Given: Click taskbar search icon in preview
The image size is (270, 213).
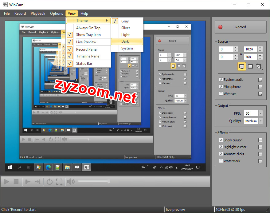Looking at the screenshot, I should tap(19, 167).
